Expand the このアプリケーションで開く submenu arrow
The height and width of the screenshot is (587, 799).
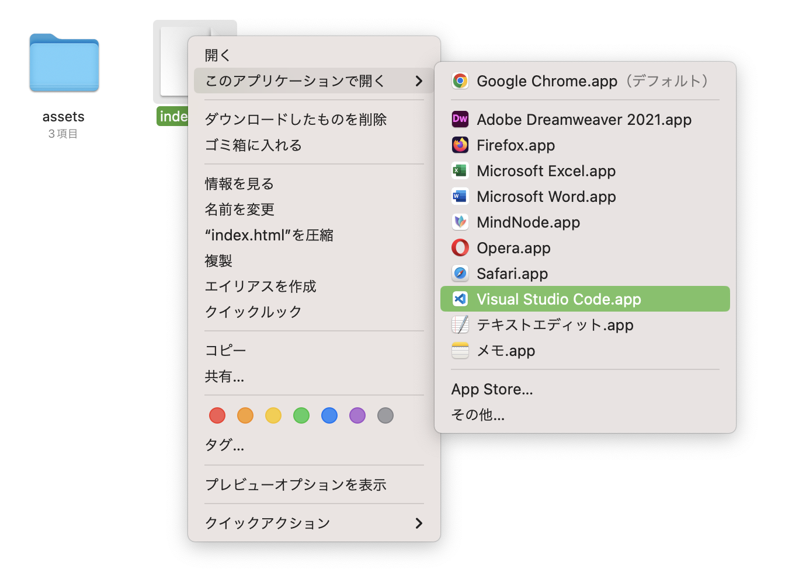coord(419,81)
